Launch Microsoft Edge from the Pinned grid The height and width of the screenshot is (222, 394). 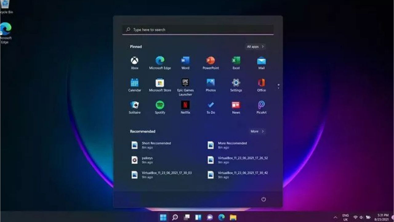click(160, 63)
